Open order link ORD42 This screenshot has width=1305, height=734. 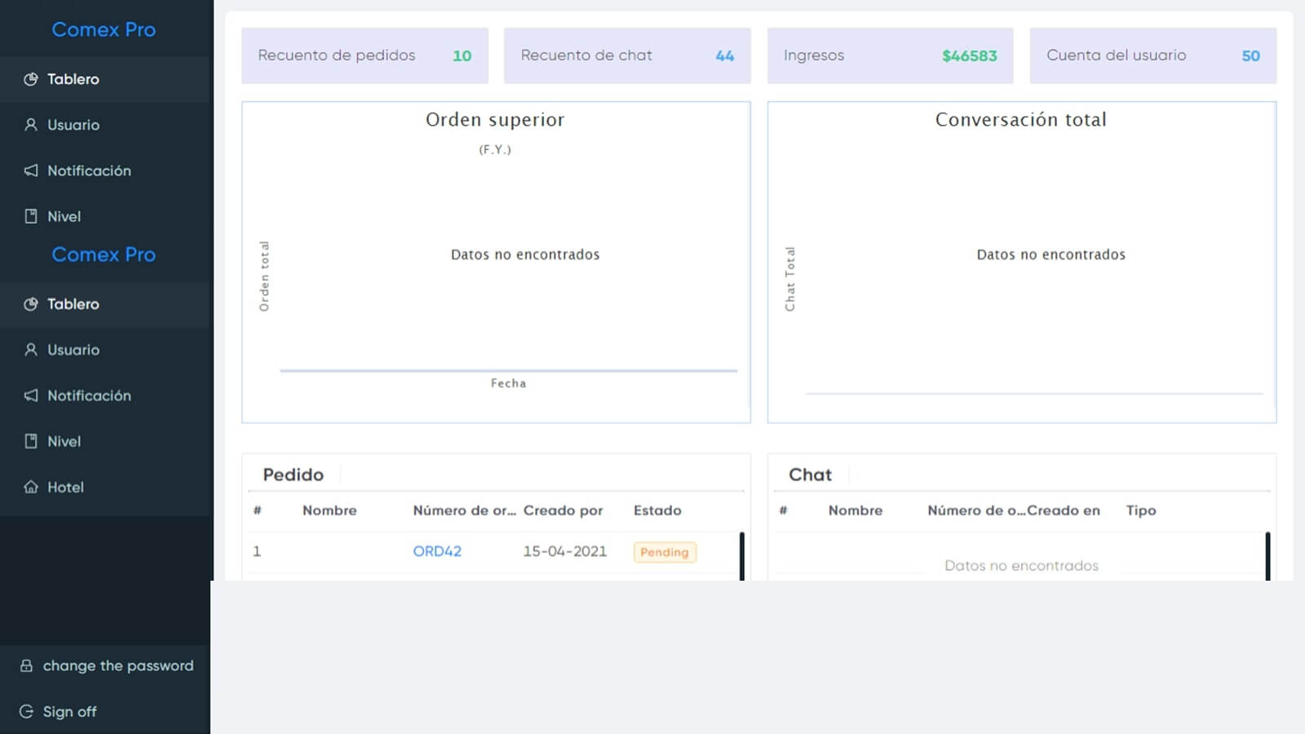(x=436, y=551)
